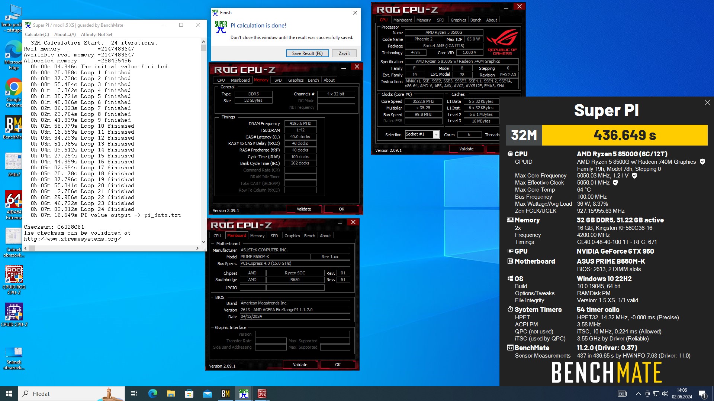Screen dimensions: 714x401
Task: Click the '436.649 s' result value
Action: (625, 135)
